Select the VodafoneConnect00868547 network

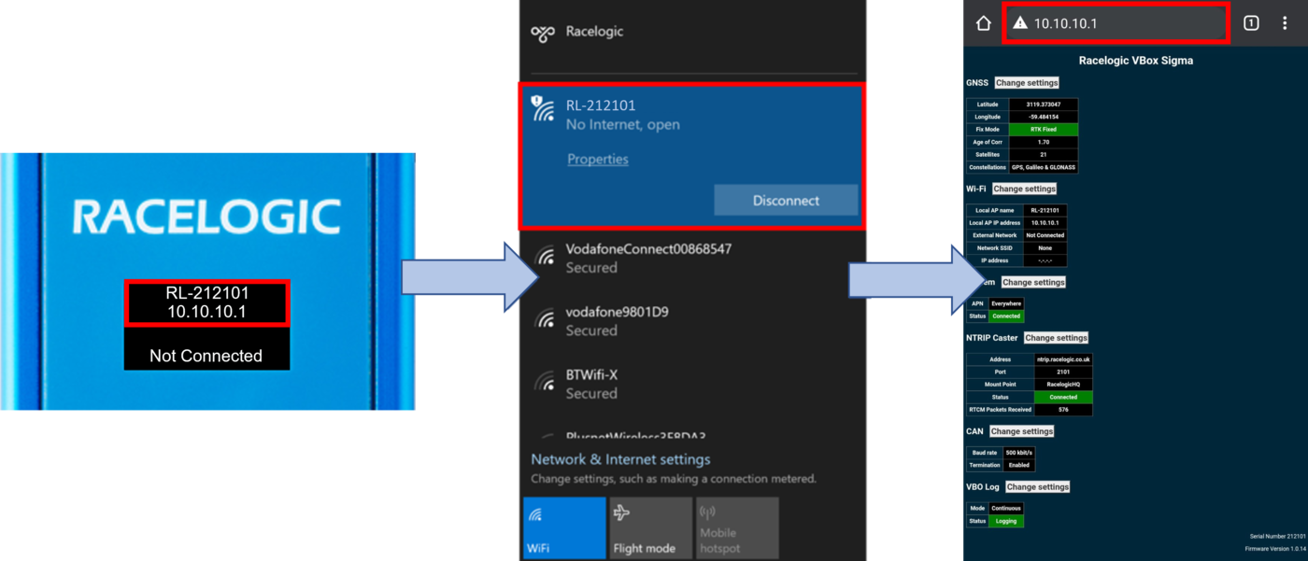pos(692,259)
